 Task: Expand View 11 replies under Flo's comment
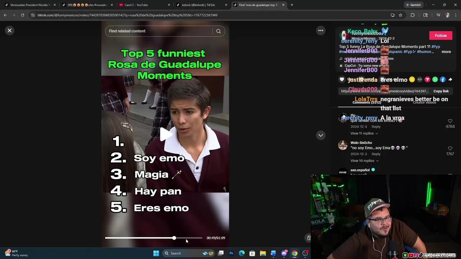(x=364, y=133)
